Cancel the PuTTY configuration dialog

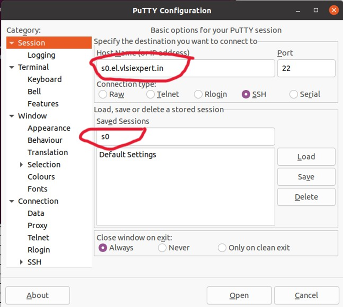[307, 296]
